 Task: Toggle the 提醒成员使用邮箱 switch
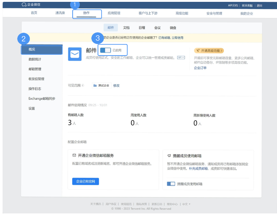click(171, 184)
